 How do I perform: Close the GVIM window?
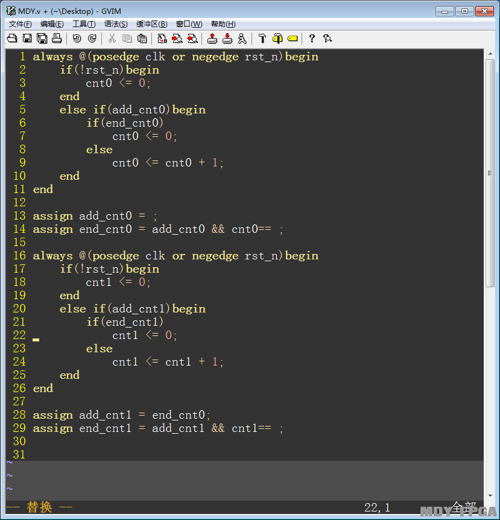pyautogui.click(x=484, y=11)
